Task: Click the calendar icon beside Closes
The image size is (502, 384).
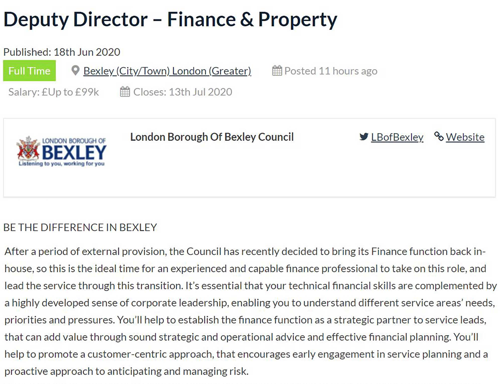Action: (125, 92)
